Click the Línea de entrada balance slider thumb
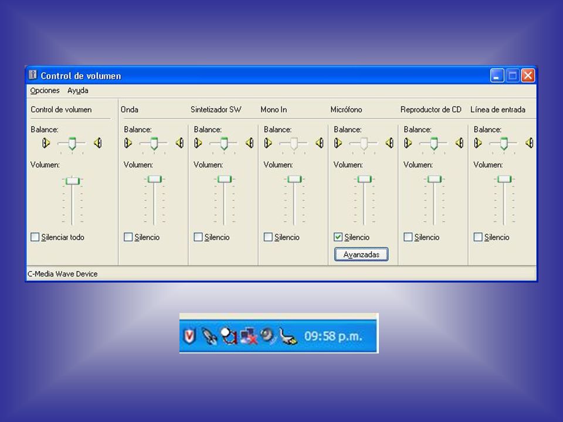The image size is (563, 422). (x=504, y=143)
